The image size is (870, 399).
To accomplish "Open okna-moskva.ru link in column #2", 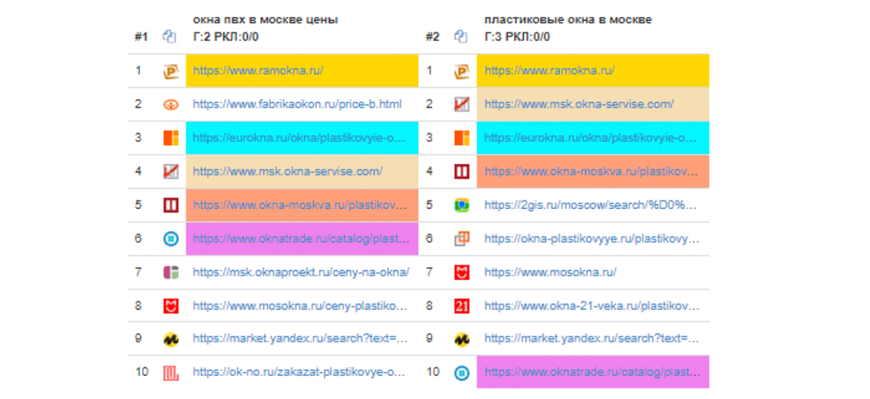I will (x=591, y=171).
